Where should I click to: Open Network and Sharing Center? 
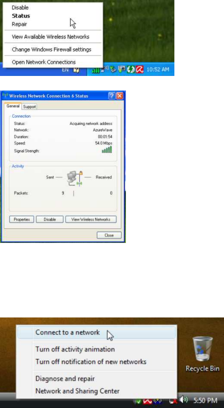(x=77, y=391)
